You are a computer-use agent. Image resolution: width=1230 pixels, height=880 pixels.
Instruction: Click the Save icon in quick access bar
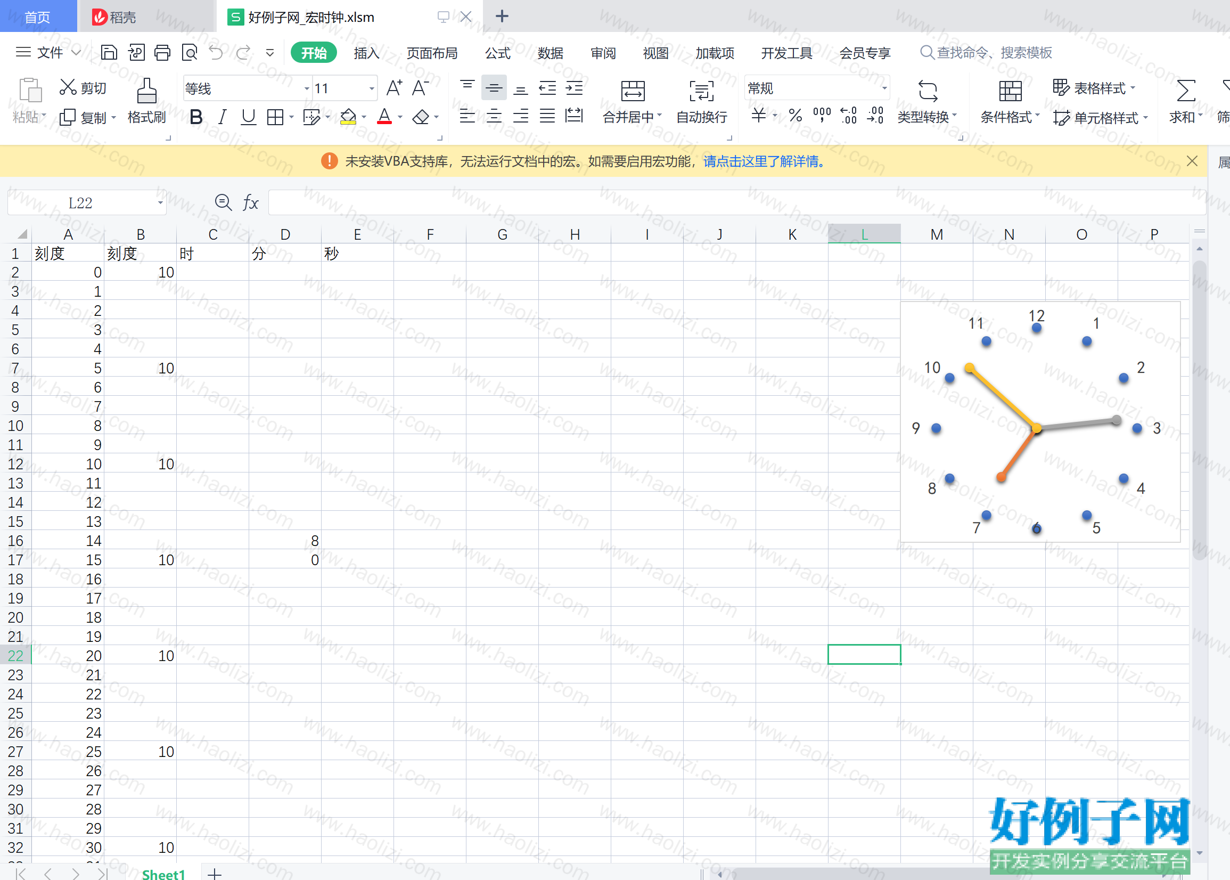[x=109, y=53]
